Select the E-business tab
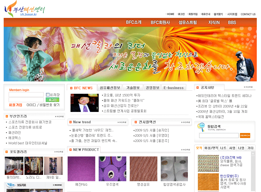 pos(174,88)
